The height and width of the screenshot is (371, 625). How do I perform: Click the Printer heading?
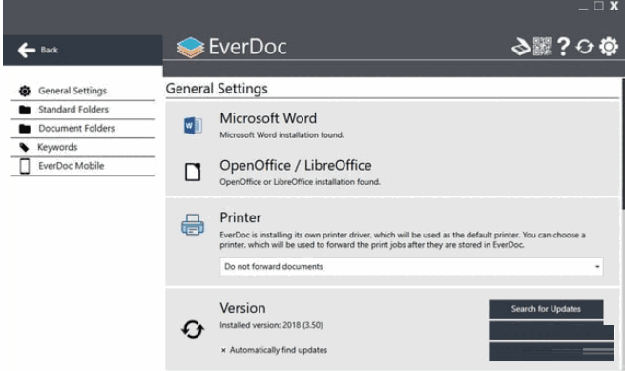pyautogui.click(x=240, y=217)
